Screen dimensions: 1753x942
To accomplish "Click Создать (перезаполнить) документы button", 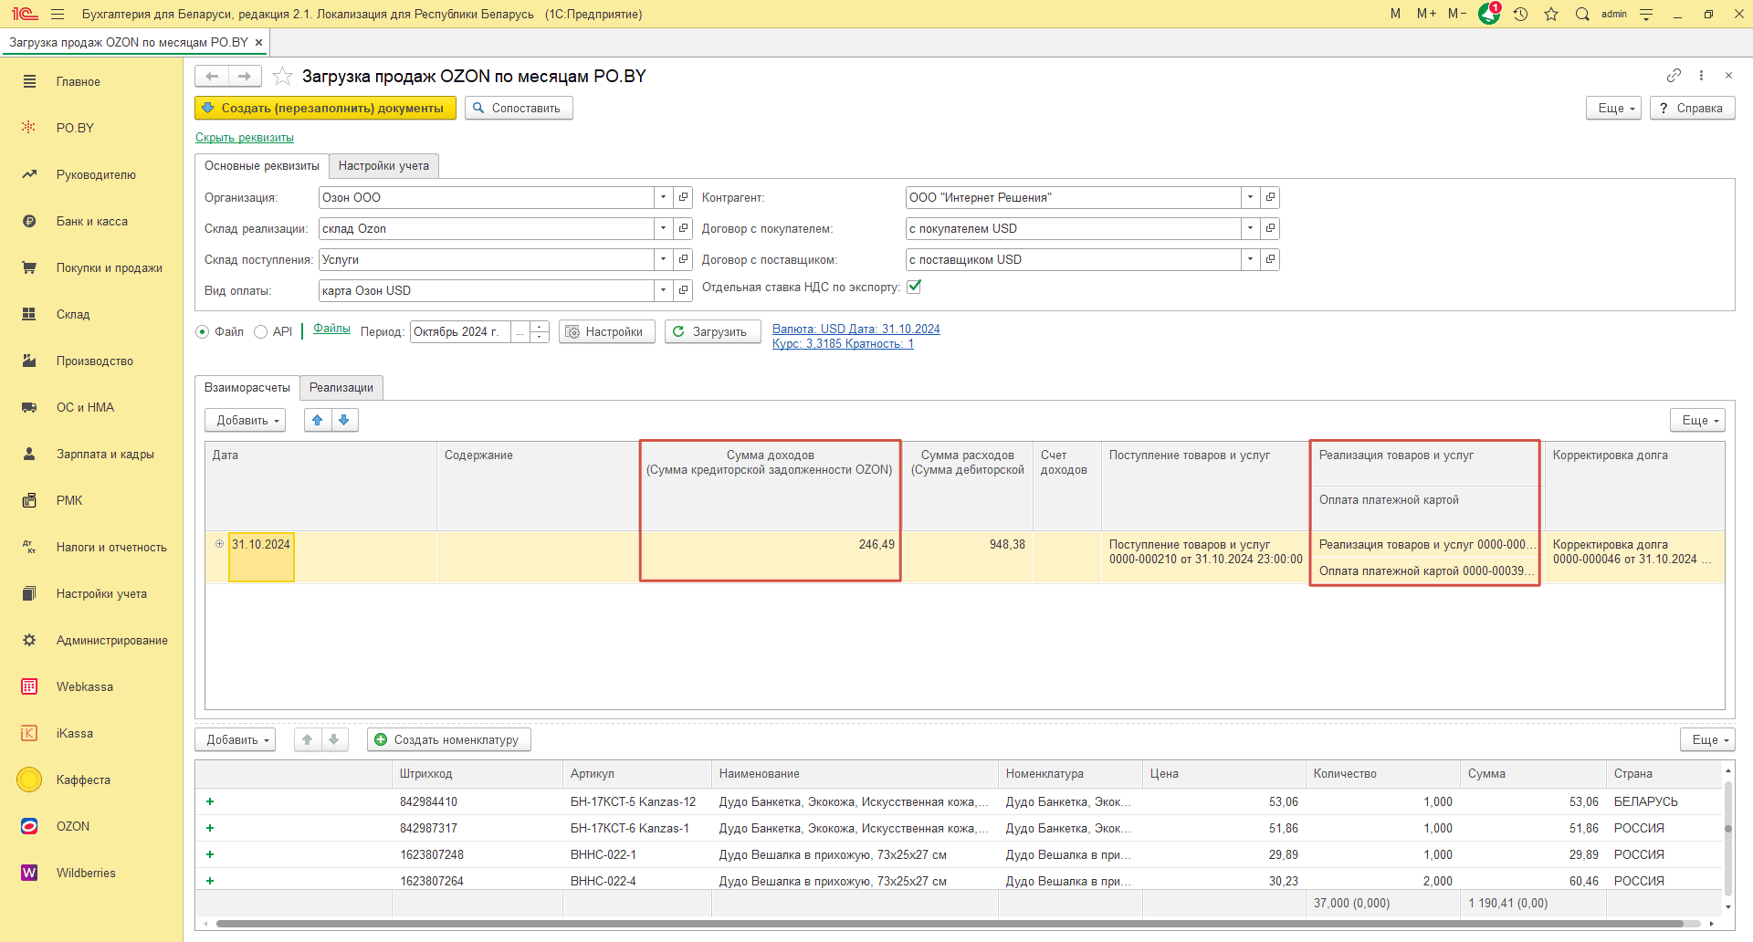I will click(325, 108).
